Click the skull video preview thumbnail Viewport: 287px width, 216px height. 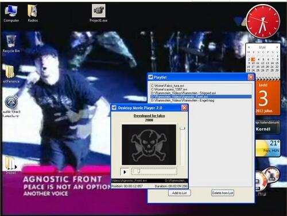coord(149,145)
